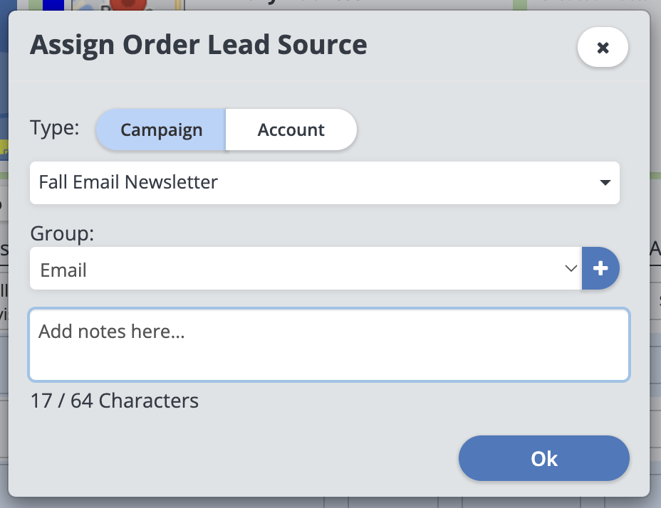661x508 pixels.
Task: Close the Assign Order Lead Source dialog
Action: point(603,48)
